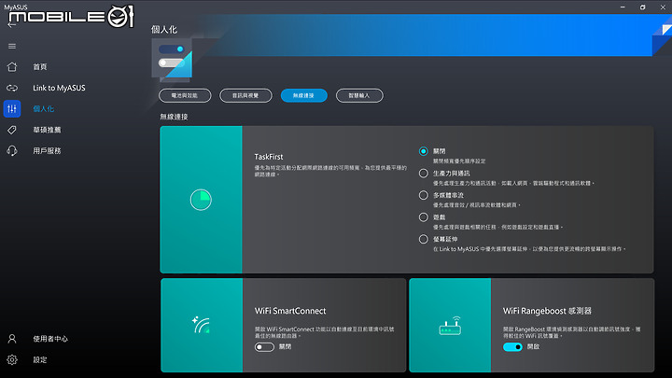Open ASUS recommendations price tag icon

click(x=12, y=130)
